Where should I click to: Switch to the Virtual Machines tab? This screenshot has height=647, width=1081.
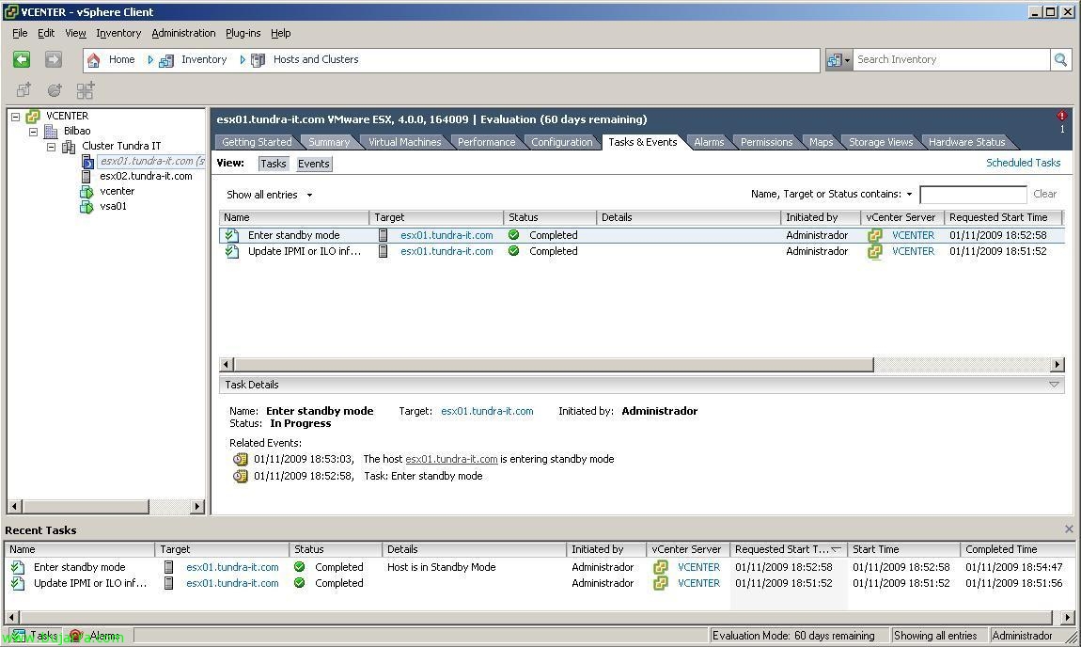click(405, 142)
